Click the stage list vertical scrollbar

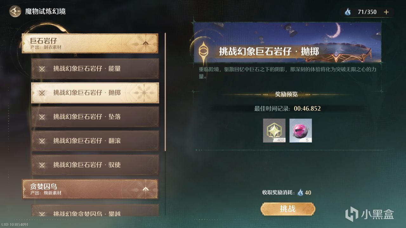tap(165, 92)
